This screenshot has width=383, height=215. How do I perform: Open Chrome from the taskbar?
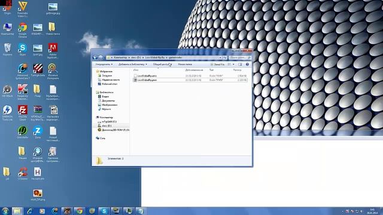(80, 211)
